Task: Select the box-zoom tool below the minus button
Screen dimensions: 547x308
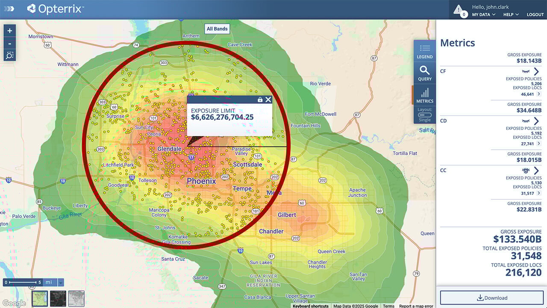Action: [x=9, y=55]
